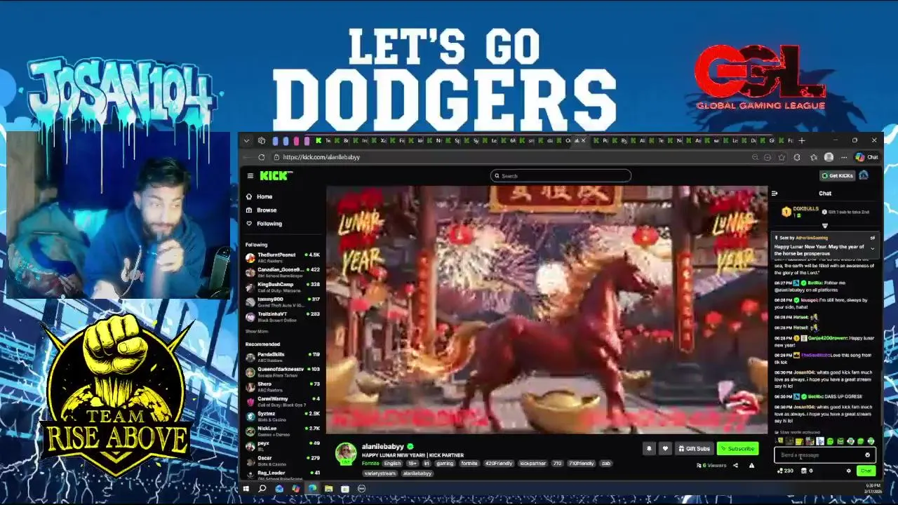This screenshot has height=505, width=898.
Task: Turn on stream notifications bell
Action: click(649, 448)
